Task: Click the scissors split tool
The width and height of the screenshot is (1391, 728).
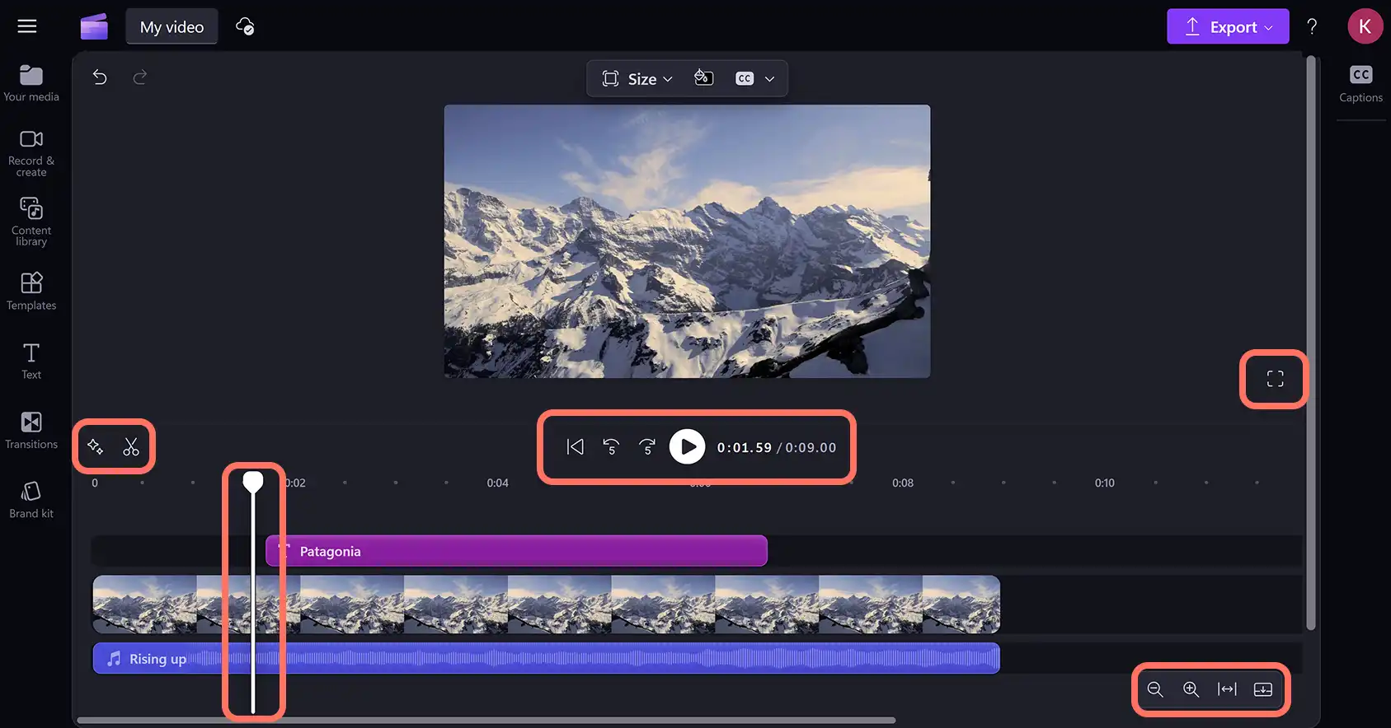Action: (131, 447)
